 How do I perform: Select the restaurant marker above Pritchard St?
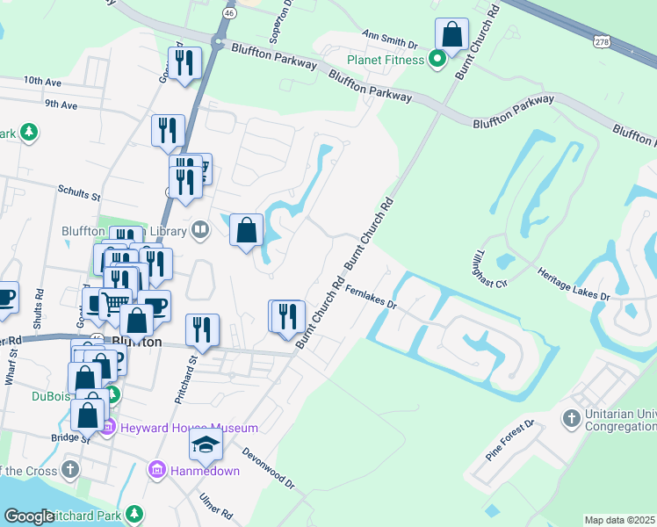(202, 330)
